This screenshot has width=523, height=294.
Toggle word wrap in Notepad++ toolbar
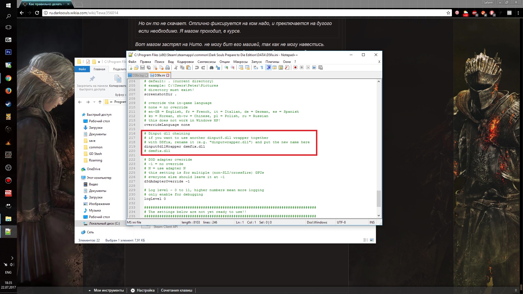point(256,68)
